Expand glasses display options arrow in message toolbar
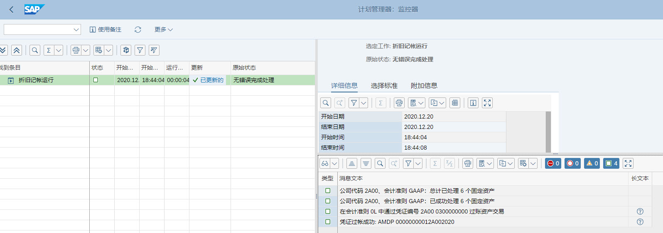The image size is (663, 233). tap(334, 163)
